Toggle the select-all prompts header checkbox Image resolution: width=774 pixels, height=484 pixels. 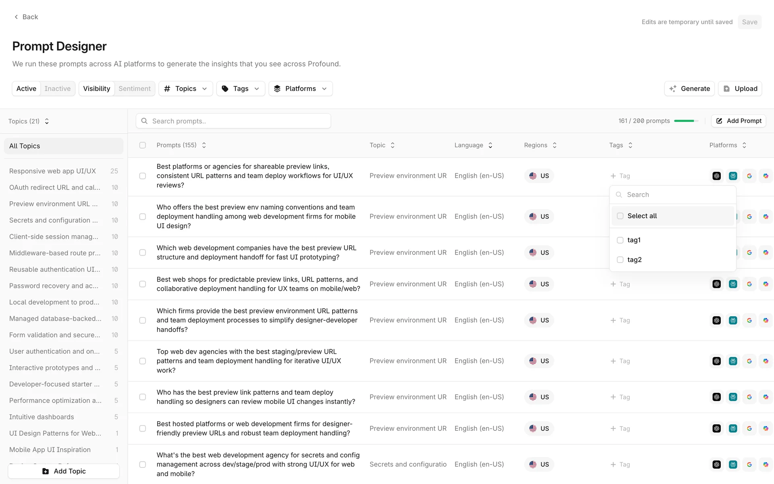coord(143,145)
